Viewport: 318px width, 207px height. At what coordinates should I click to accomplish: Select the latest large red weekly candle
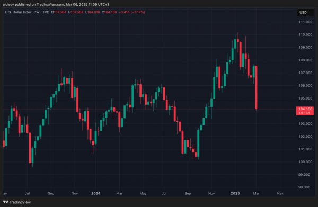[257, 87]
